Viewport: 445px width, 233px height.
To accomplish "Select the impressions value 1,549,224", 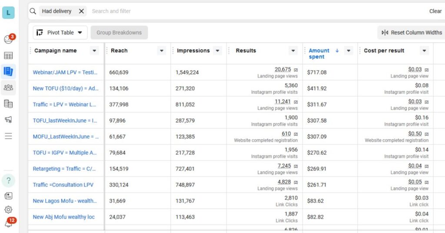I will coord(187,72).
